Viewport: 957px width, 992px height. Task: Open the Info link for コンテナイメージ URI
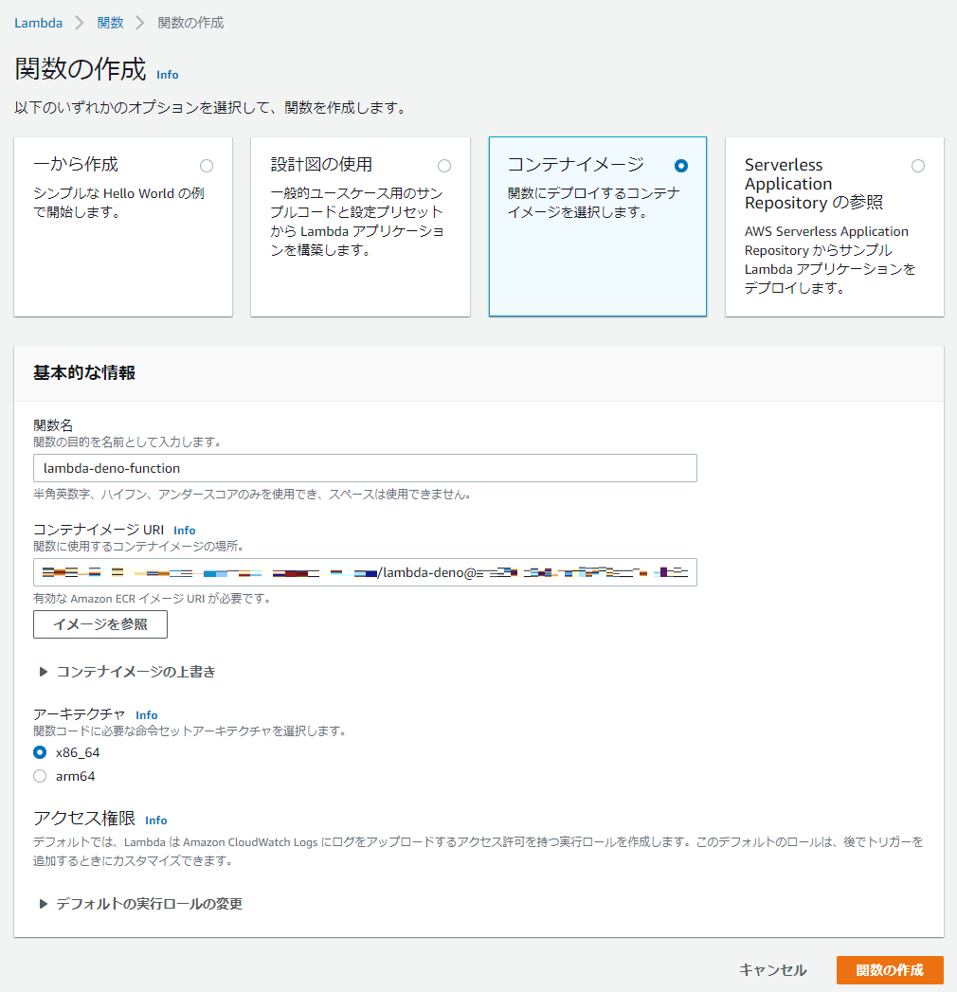(185, 531)
